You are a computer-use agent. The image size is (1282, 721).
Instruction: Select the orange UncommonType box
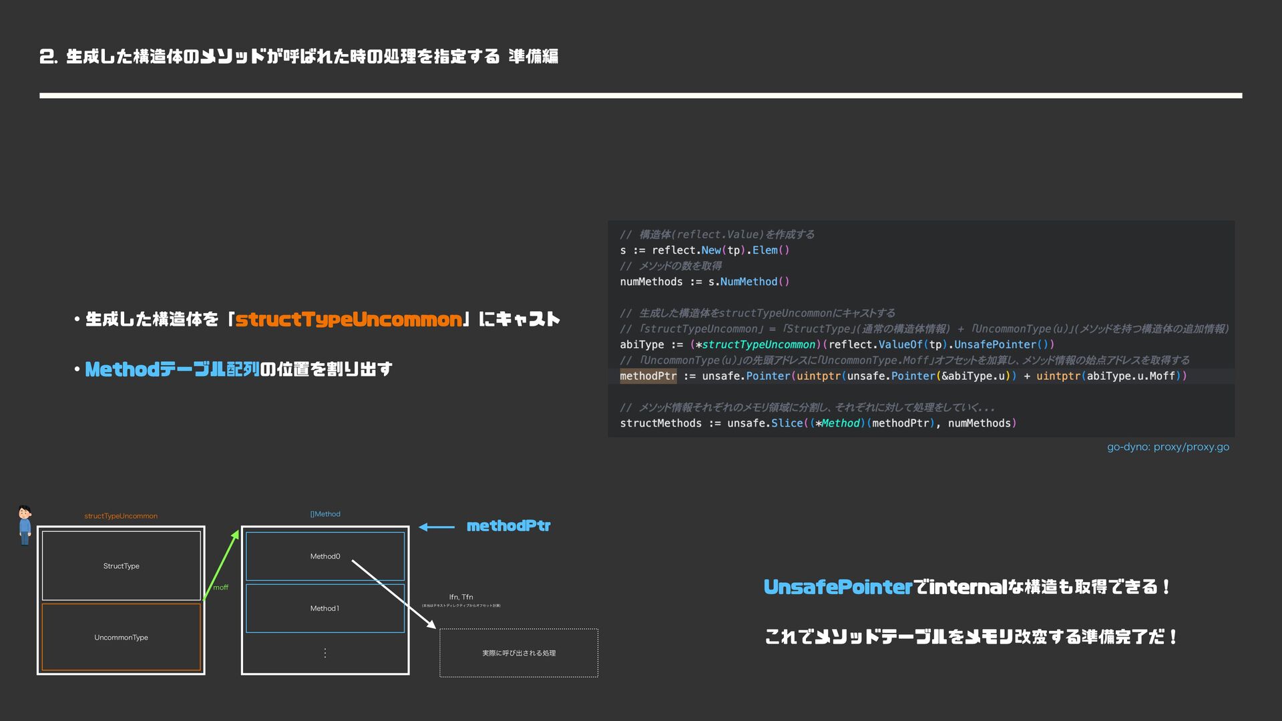[x=122, y=637]
